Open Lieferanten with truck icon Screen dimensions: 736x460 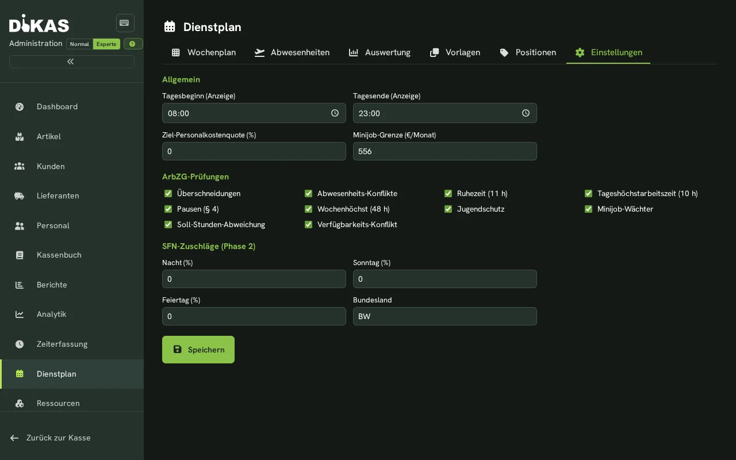point(72,195)
